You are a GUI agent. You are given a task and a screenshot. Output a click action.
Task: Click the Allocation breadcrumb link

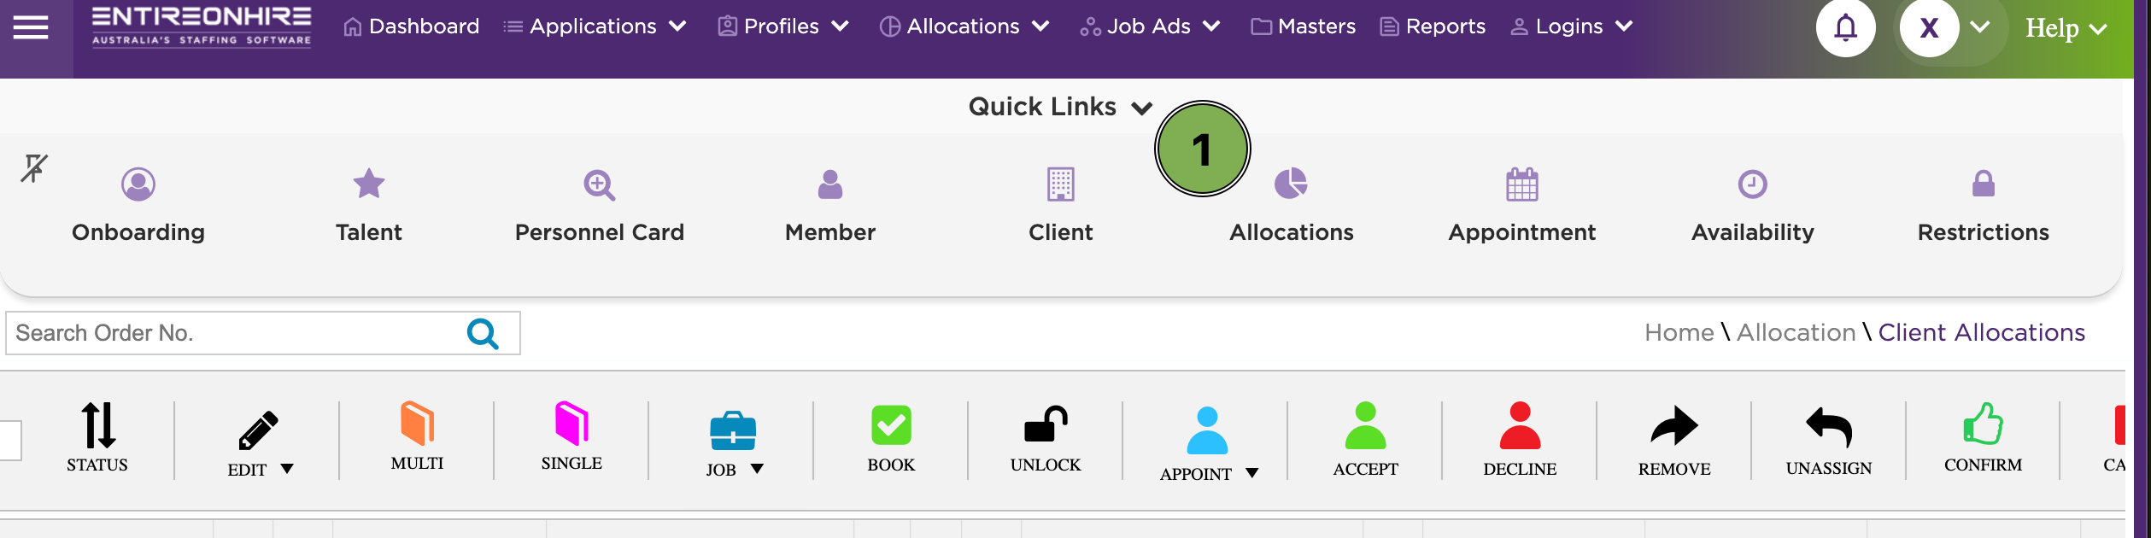point(1796,332)
